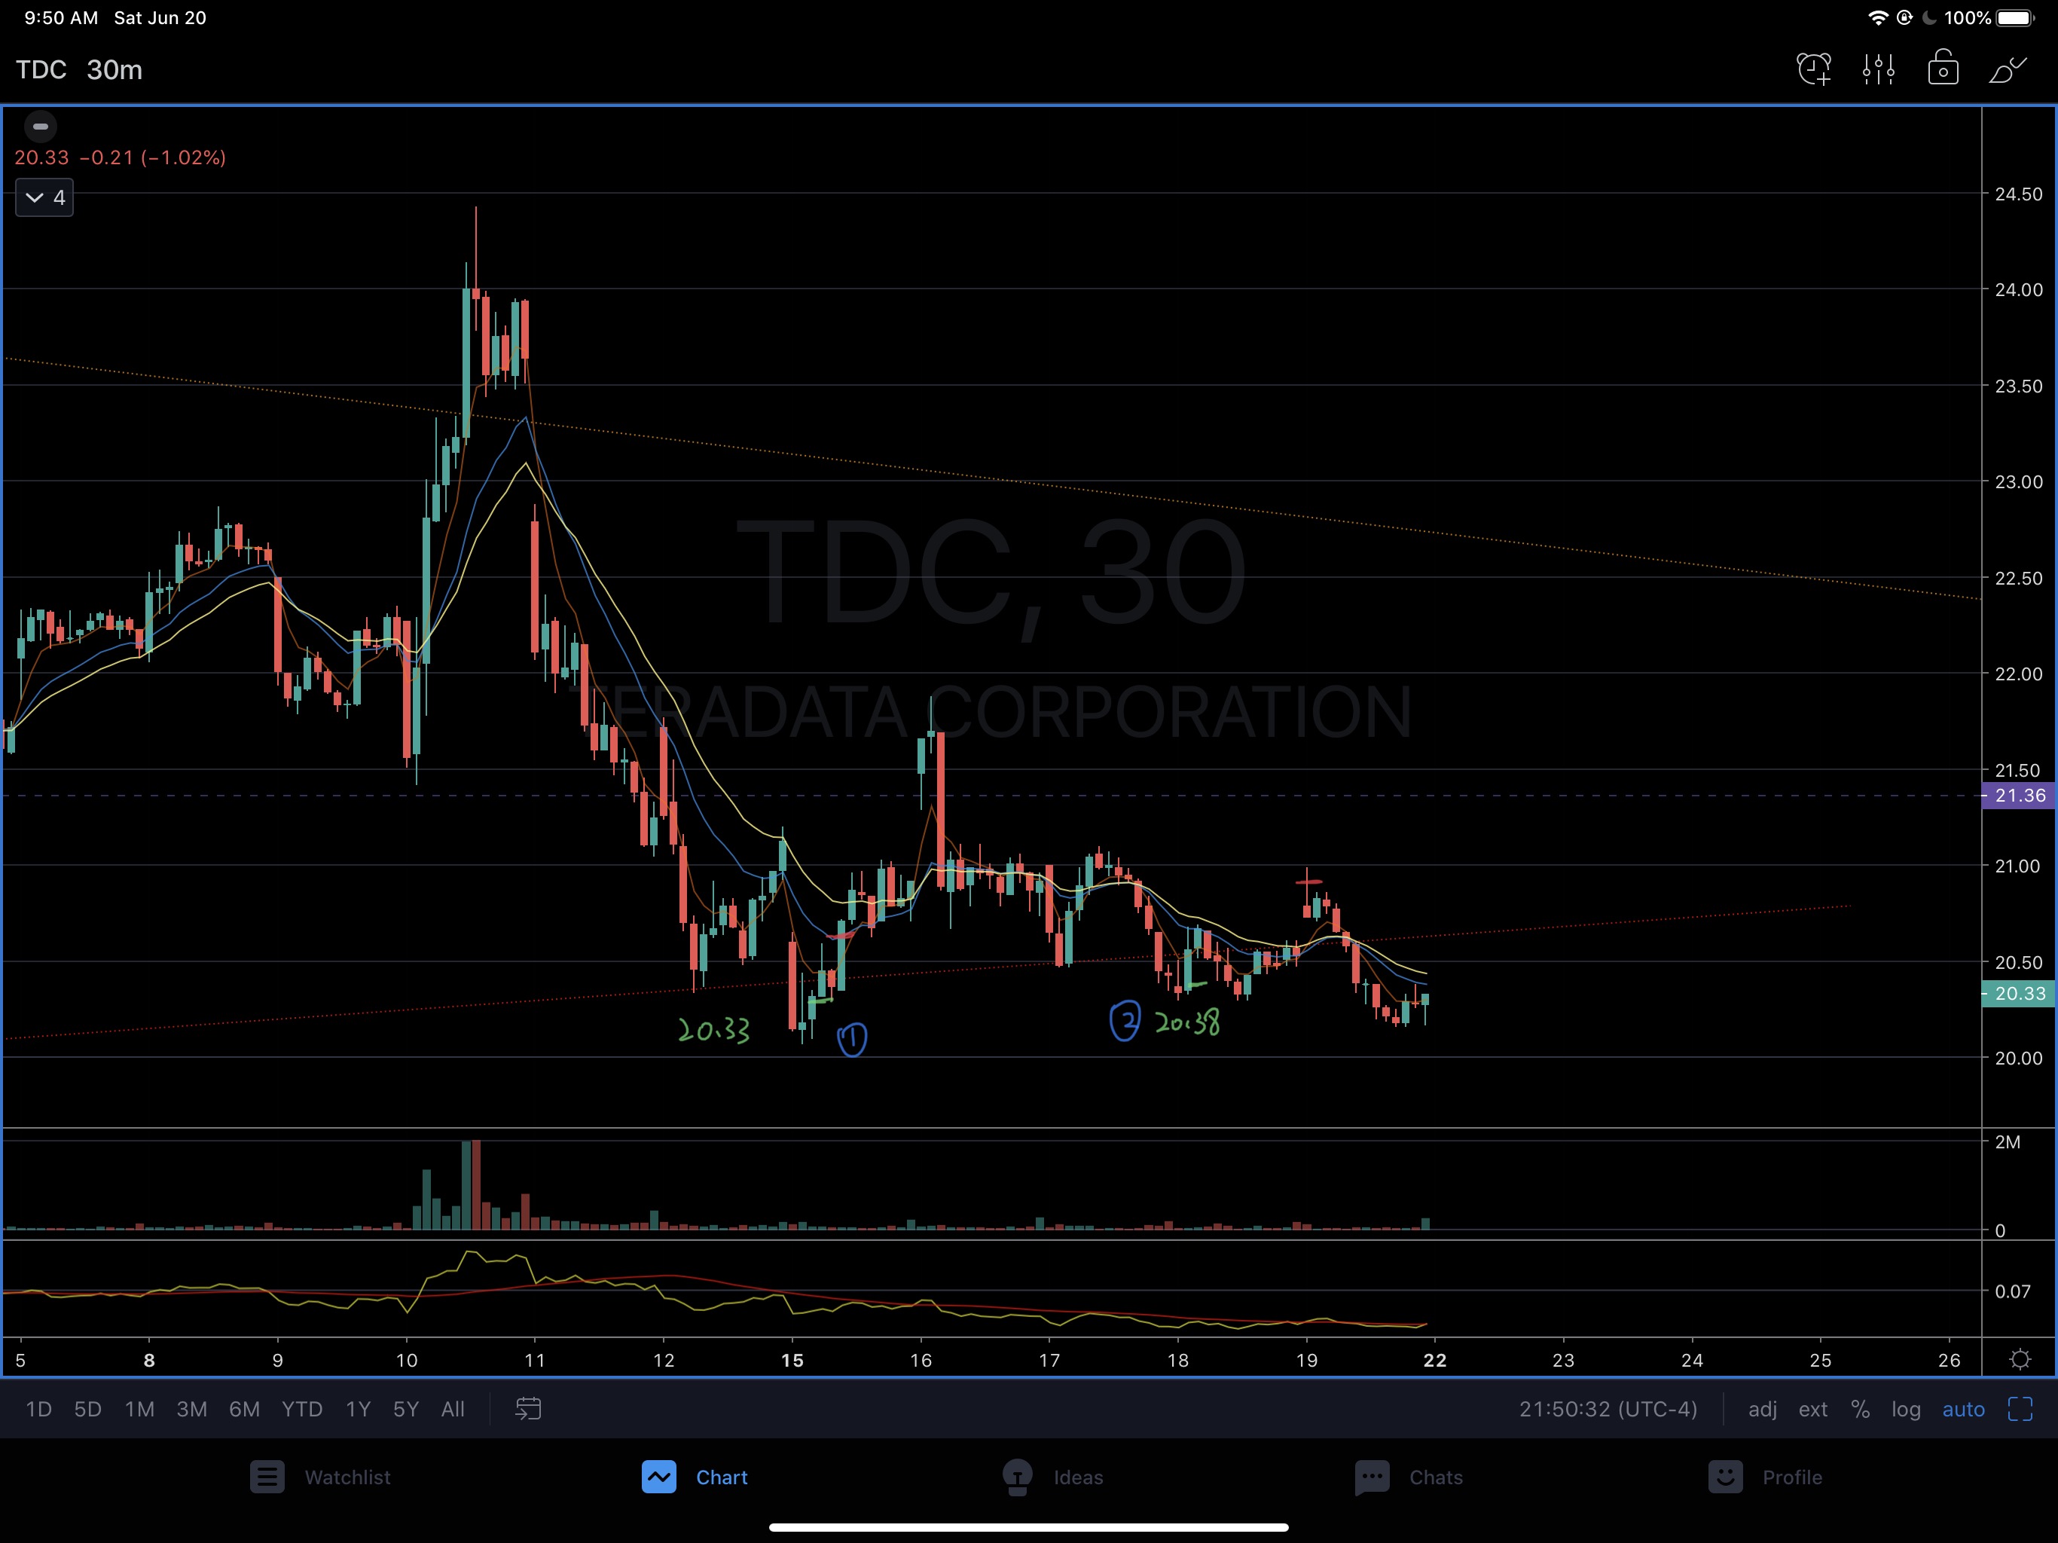Toggle percent scale mode
Viewport: 2058px width, 1543px height.
1860,1409
